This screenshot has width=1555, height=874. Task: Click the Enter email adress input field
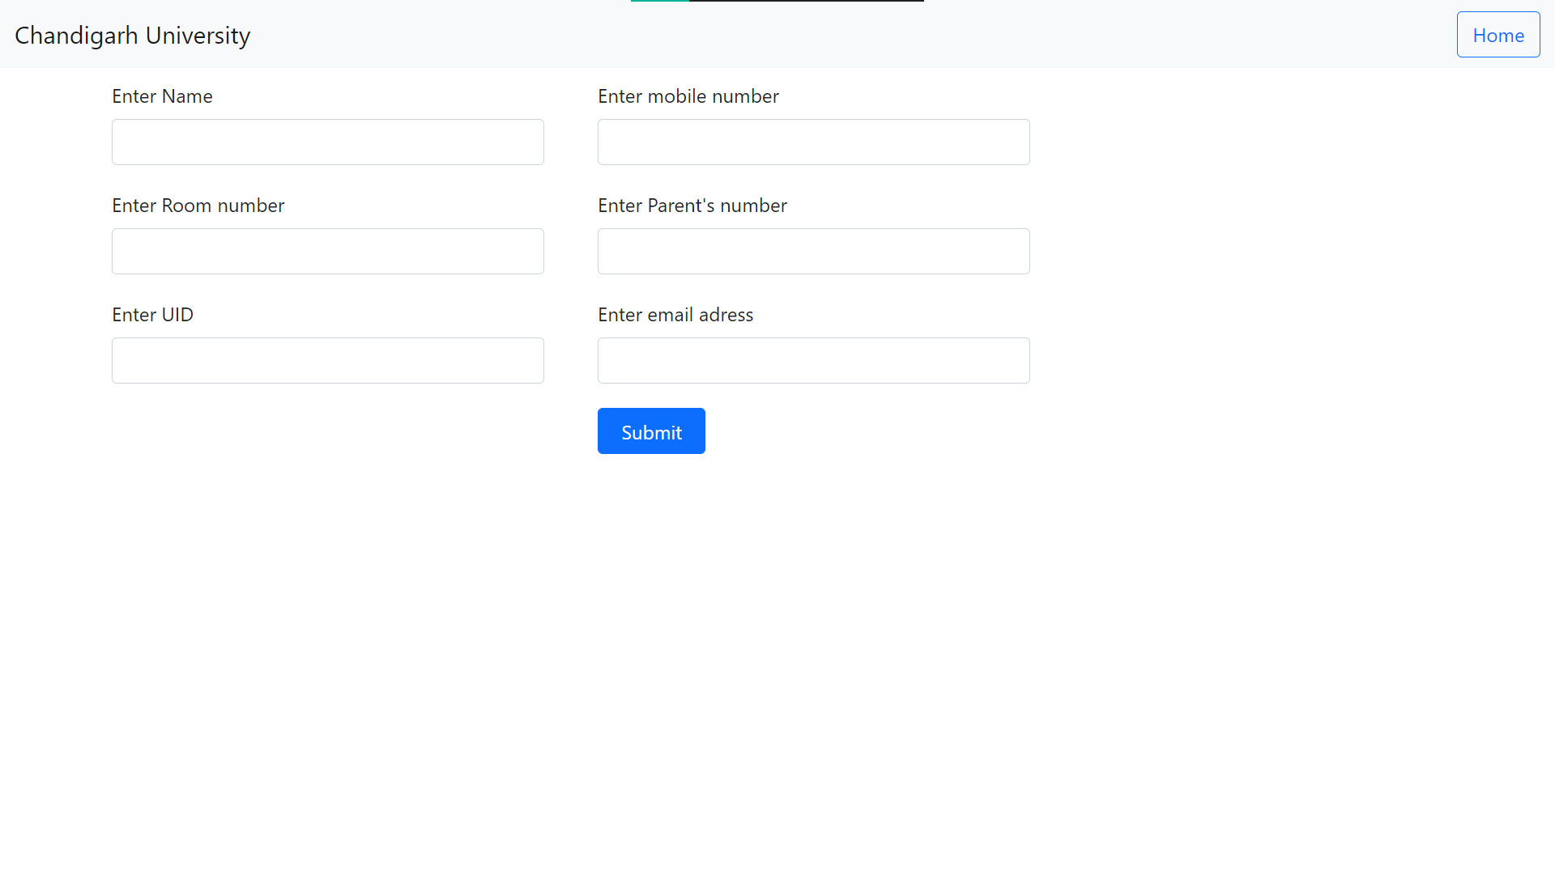[813, 360]
